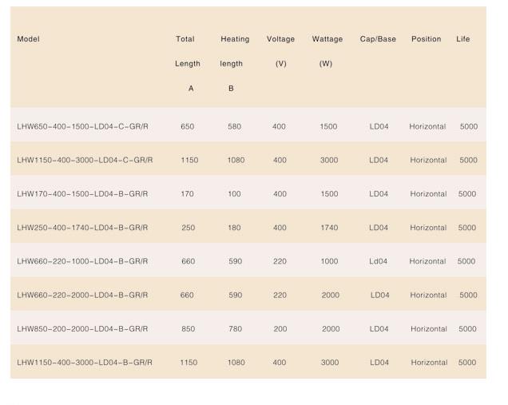Click life 5000 in LHW170 row
Image resolution: width=508 pixels, height=405 pixels.
pyautogui.click(x=467, y=194)
